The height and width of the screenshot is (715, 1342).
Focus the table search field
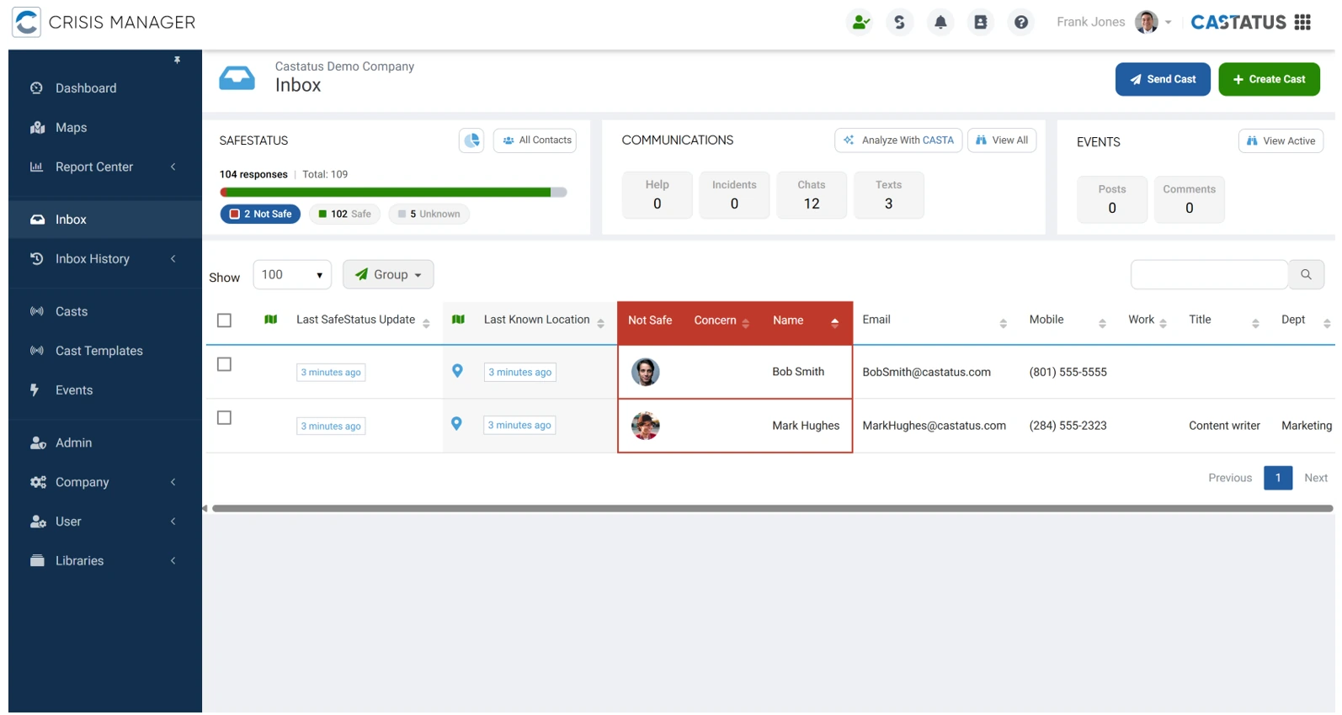1209,274
